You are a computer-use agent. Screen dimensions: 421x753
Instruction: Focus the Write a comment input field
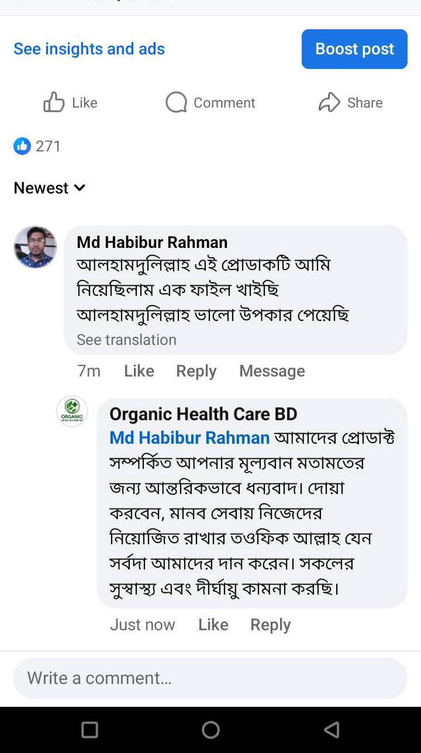210,678
